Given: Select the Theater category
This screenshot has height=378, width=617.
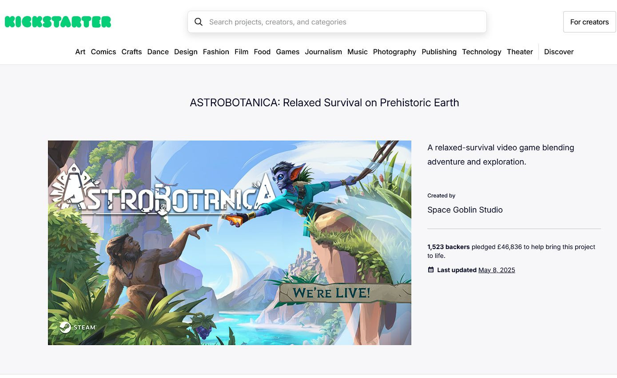Looking at the screenshot, I should click(520, 52).
